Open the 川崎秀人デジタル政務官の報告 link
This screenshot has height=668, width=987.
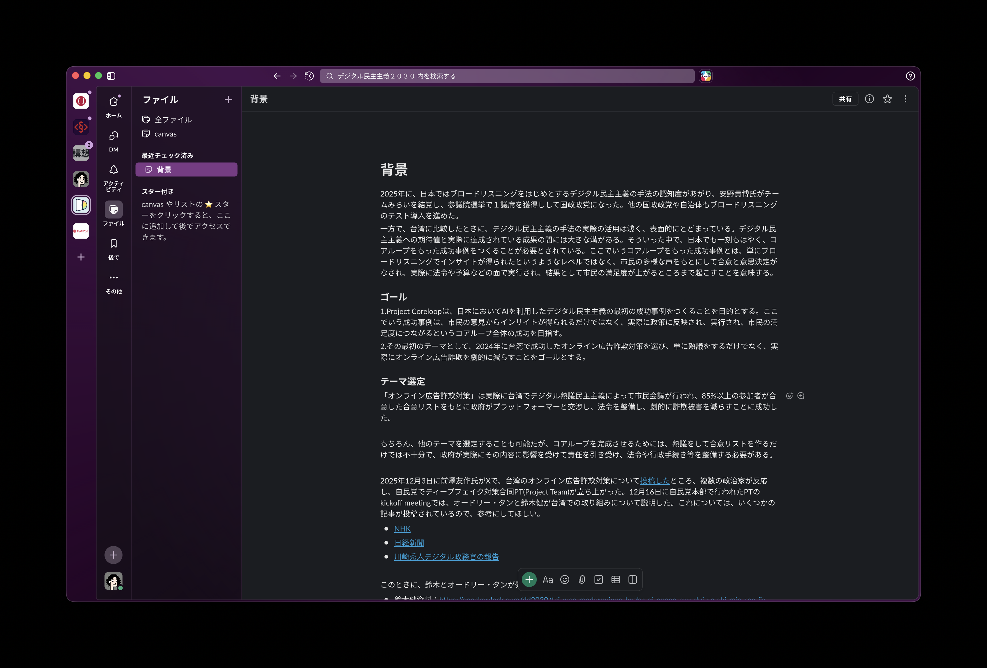446,557
